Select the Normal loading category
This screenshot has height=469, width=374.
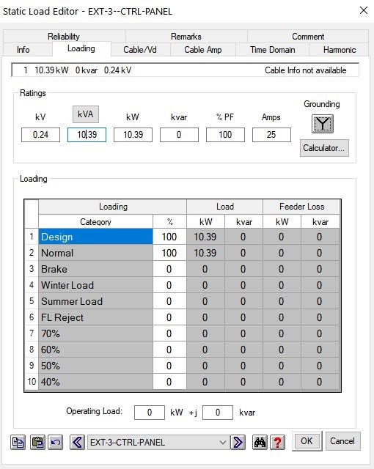(95, 253)
